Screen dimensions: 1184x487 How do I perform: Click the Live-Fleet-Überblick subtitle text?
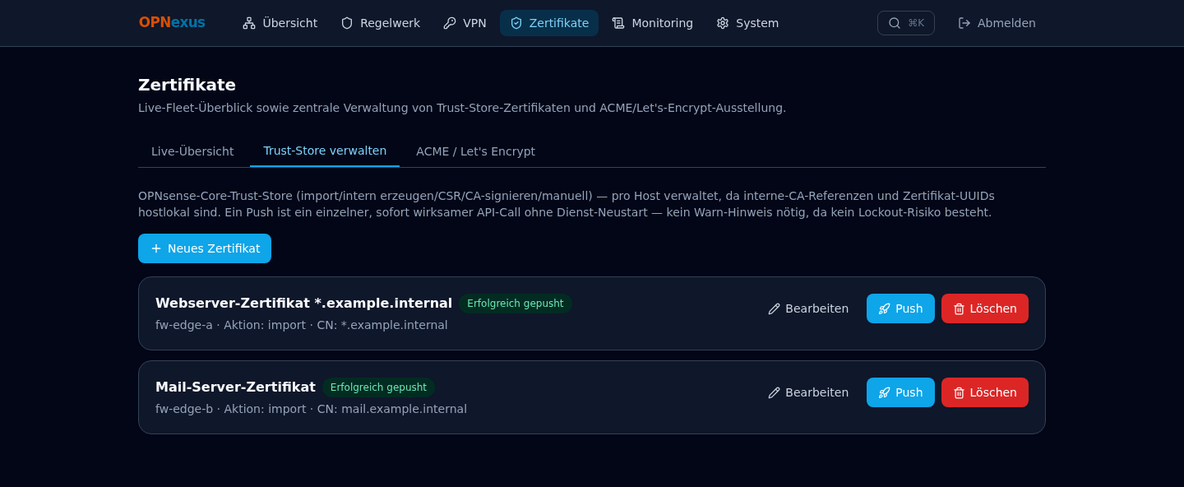click(462, 108)
